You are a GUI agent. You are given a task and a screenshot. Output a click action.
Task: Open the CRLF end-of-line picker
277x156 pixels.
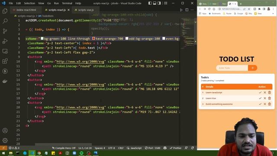(121, 148)
